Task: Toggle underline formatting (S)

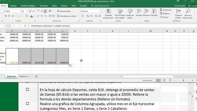Action: (x=13, y=16)
